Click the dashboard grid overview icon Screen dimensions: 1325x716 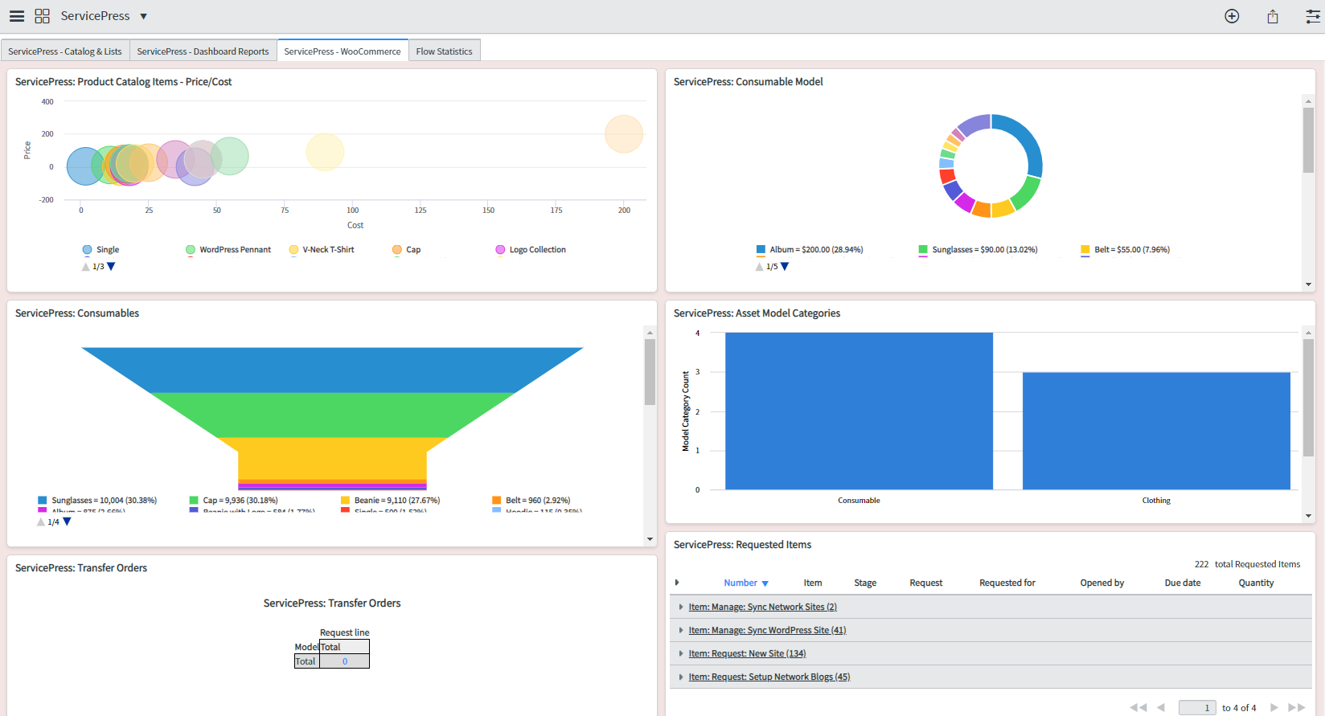pos(43,16)
